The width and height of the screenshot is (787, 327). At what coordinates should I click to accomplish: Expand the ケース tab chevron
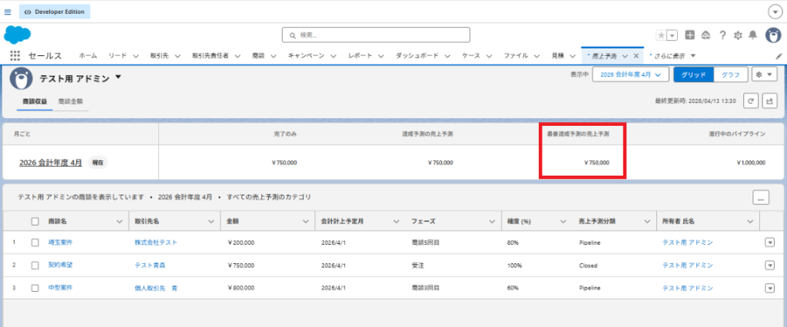490,56
